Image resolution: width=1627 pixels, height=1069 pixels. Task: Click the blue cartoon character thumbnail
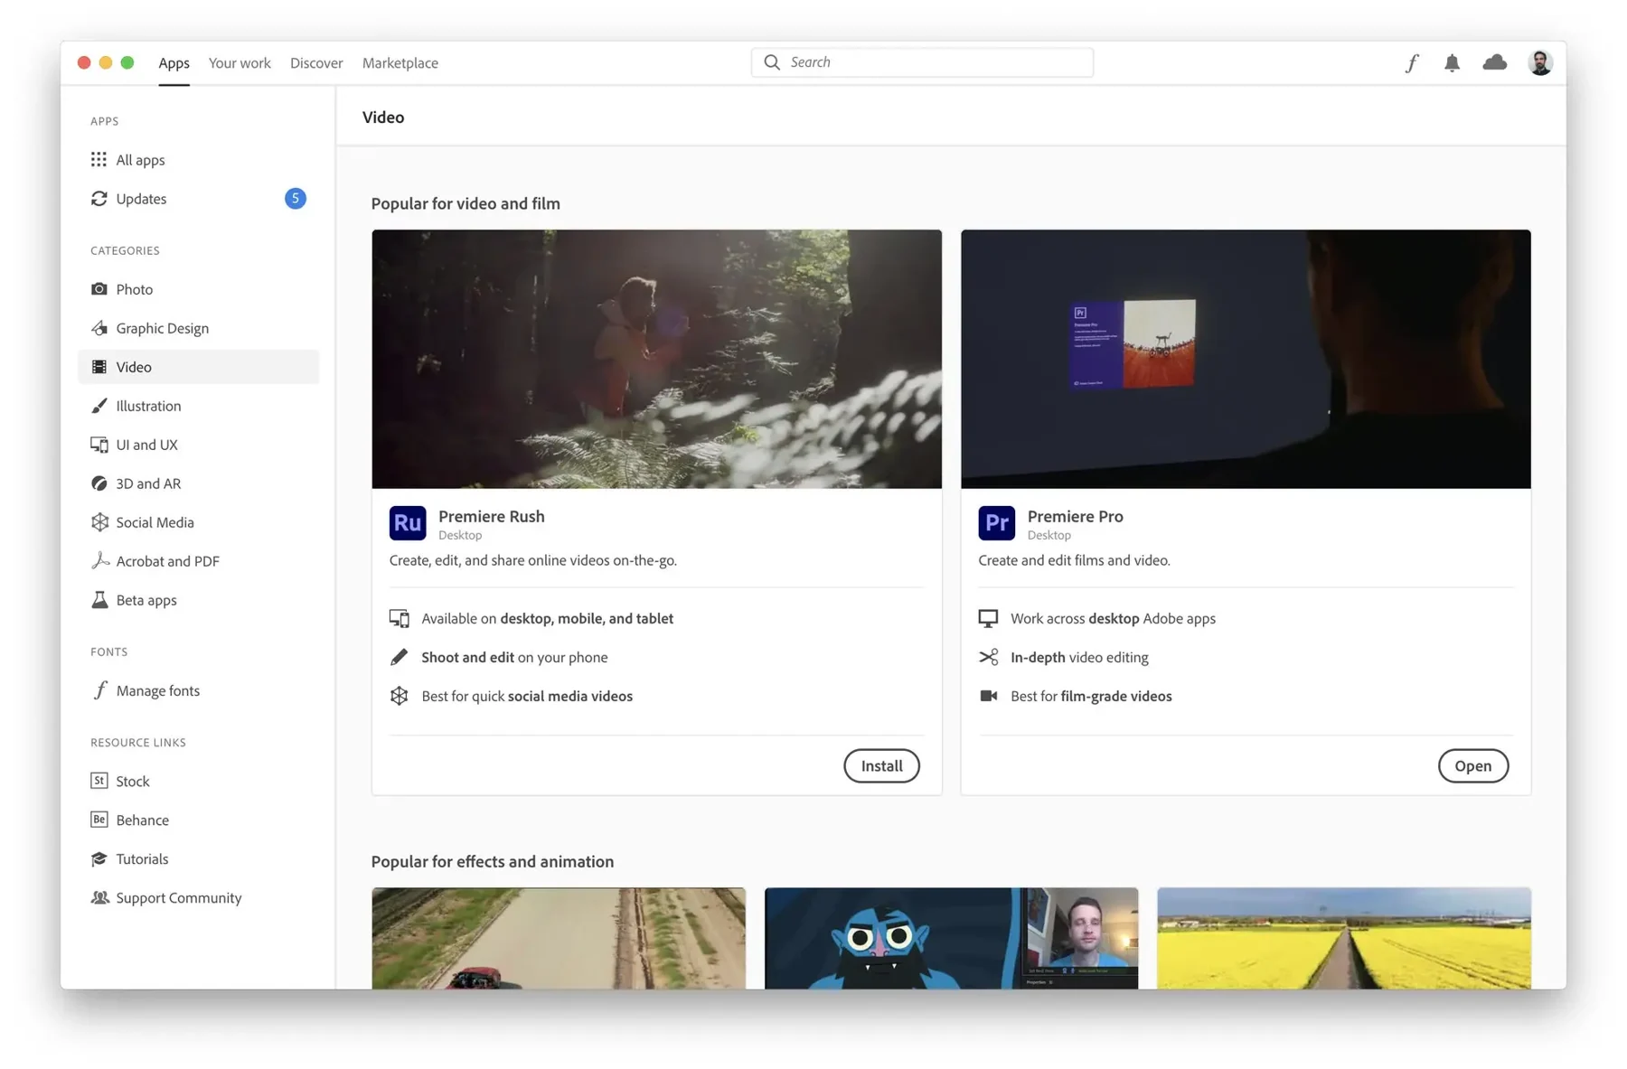(951, 938)
